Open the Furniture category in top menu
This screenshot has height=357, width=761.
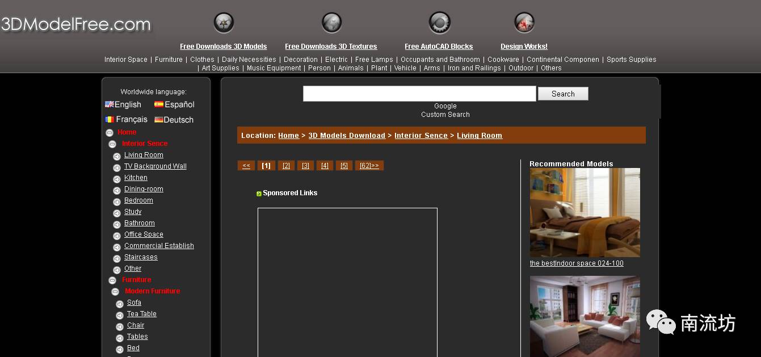169,60
